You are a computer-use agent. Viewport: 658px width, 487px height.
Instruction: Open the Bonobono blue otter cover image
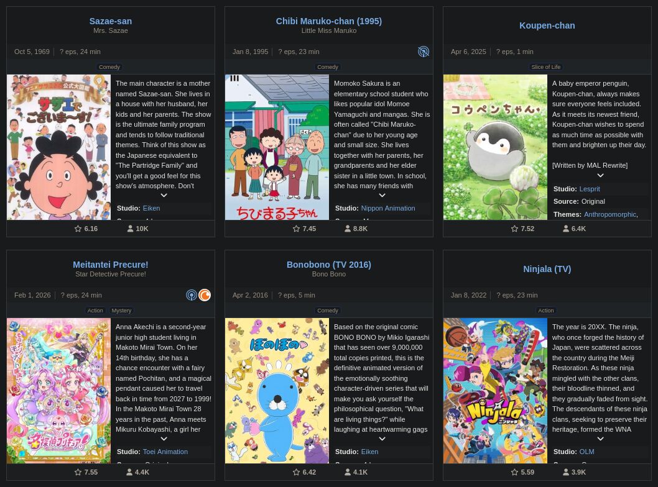277,390
